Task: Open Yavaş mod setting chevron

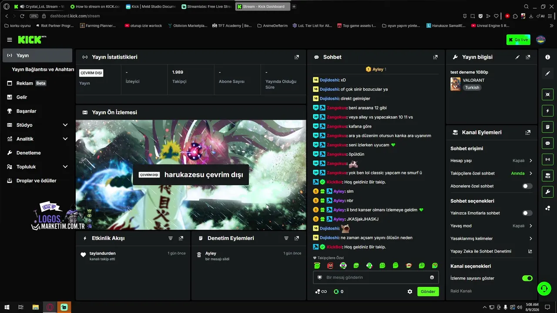Action: click(x=530, y=226)
